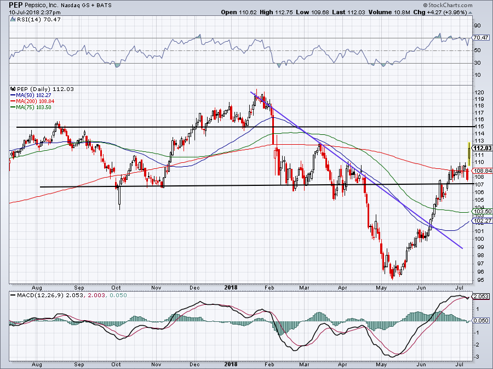Click the 103.50 MA(75) tag on price axis
This screenshot has width=493, height=369.
(482, 212)
